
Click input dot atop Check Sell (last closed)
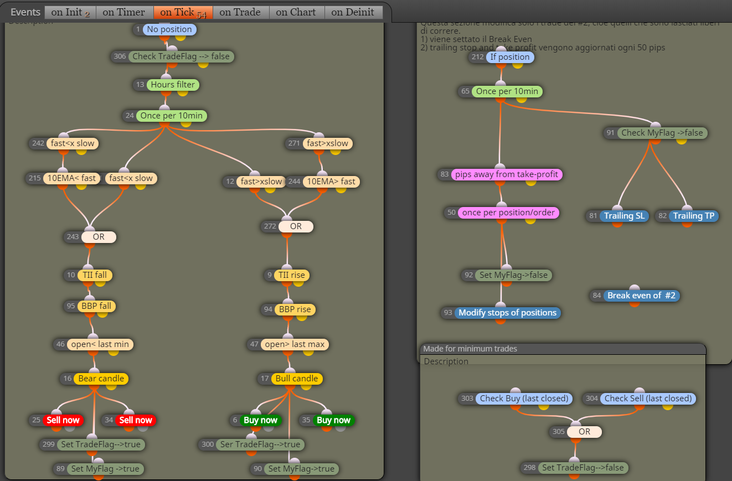(x=640, y=391)
